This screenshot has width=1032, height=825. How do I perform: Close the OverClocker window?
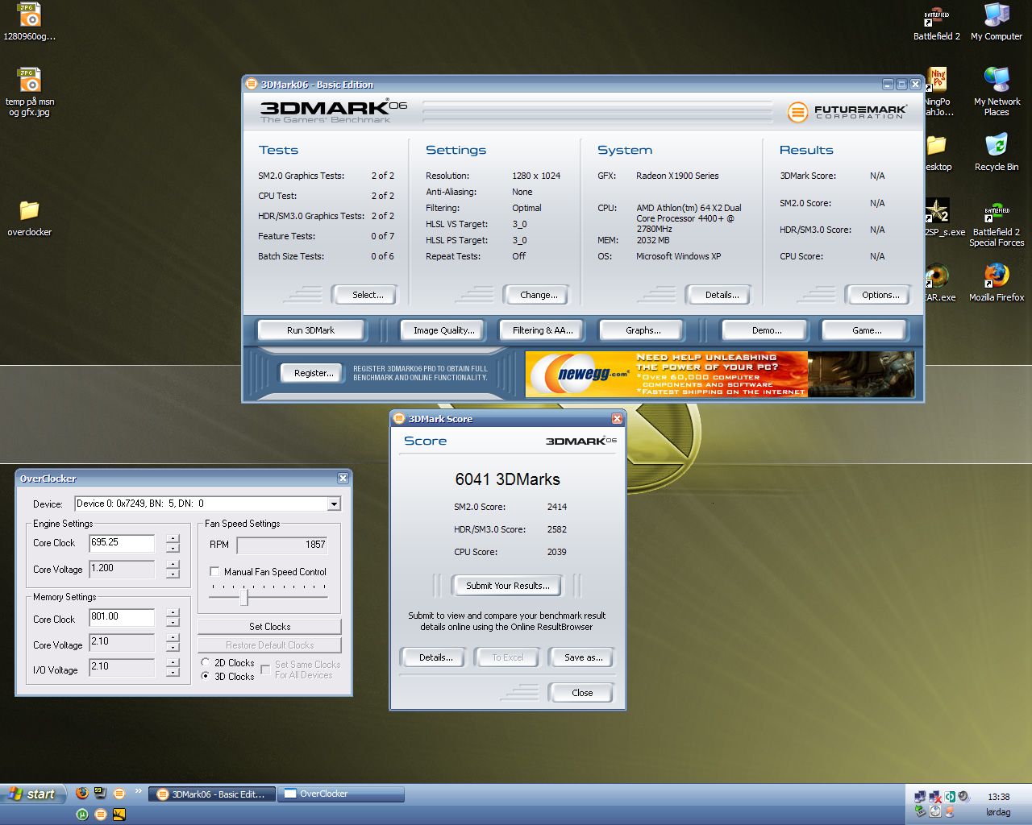[343, 478]
